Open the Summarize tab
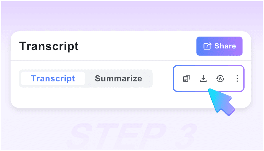Image resolution: width=264 pixels, height=151 pixels. [x=118, y=78]
